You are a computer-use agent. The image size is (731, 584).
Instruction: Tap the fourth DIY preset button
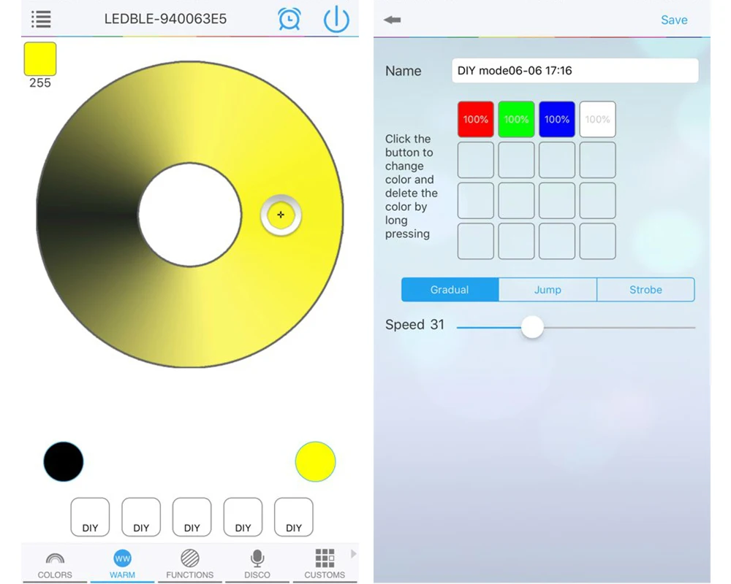(x=243, y=517)
